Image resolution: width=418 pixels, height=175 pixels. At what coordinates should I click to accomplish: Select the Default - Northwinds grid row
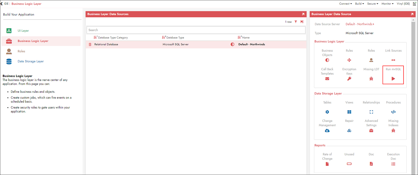[x=195, y=44]
